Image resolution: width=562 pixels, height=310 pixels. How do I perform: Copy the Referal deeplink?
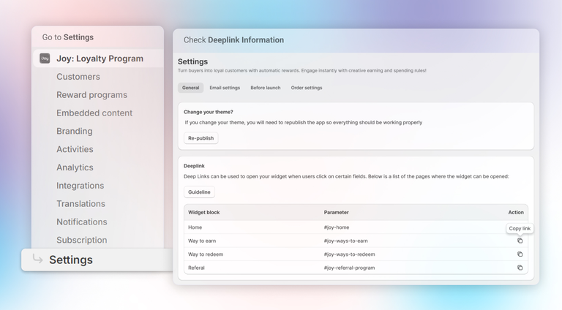(x=520, y=268)
